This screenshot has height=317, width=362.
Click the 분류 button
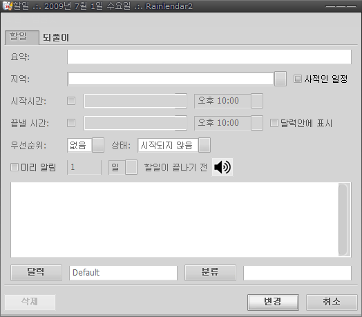click(210, 273)
